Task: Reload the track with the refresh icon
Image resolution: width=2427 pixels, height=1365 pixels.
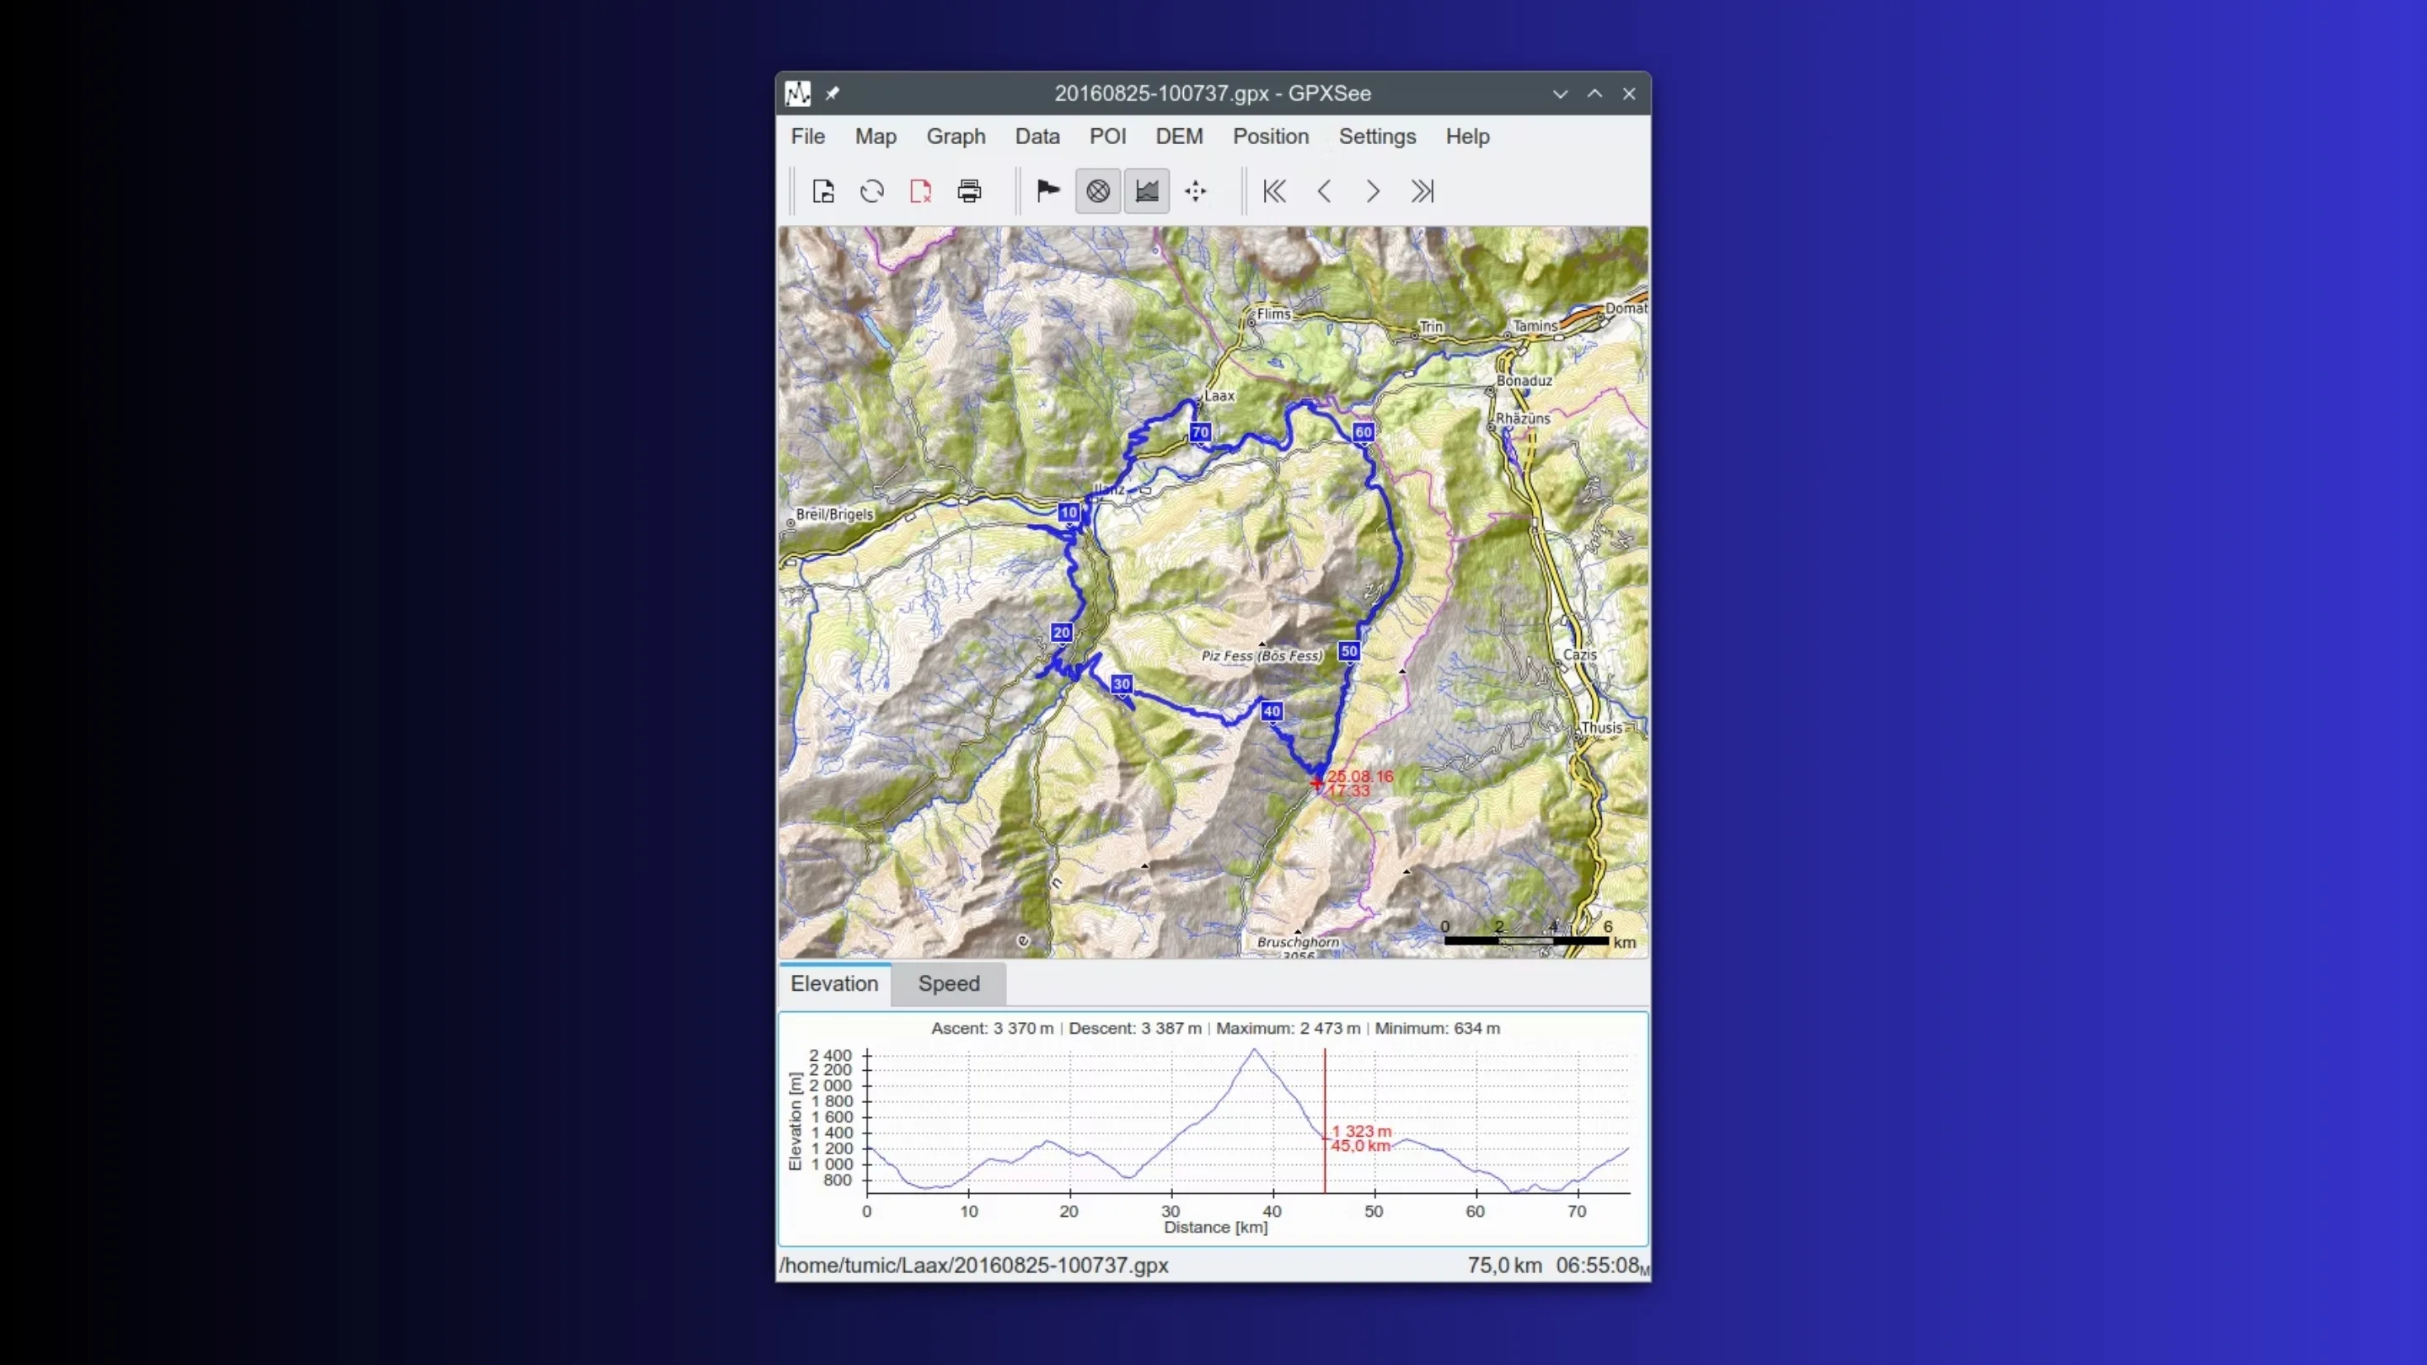Action: point(871,191)
